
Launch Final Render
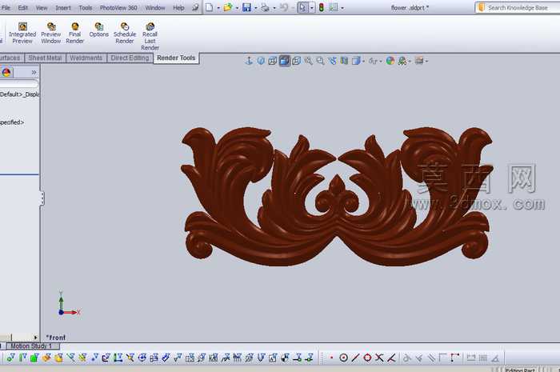pos(74,34)
